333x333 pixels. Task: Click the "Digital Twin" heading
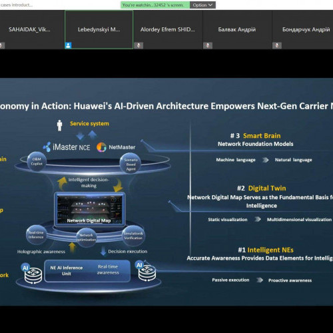click(267, 188)
